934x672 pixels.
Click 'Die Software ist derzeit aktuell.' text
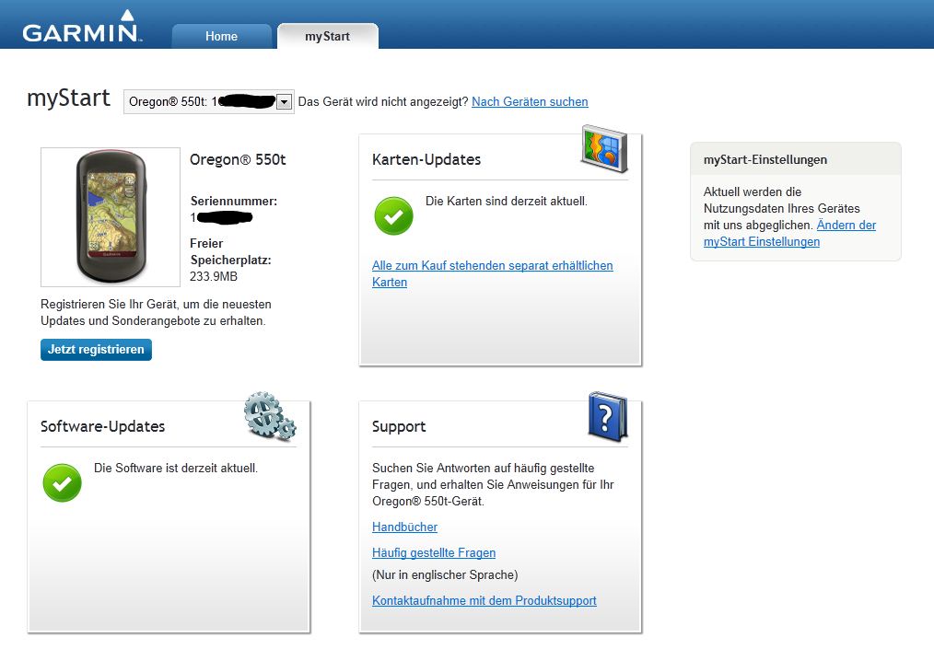point(176,468)
